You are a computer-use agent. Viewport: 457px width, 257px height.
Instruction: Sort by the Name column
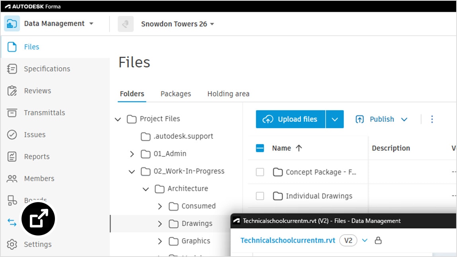point(281,148)
